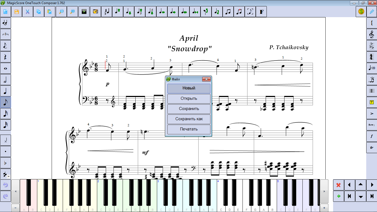Click the mf dynamic marking in score

click(145, 153)
